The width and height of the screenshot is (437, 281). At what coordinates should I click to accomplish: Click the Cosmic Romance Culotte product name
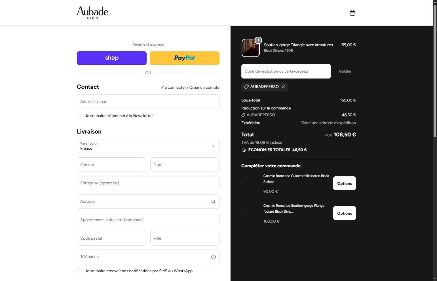tap(296, 179)
